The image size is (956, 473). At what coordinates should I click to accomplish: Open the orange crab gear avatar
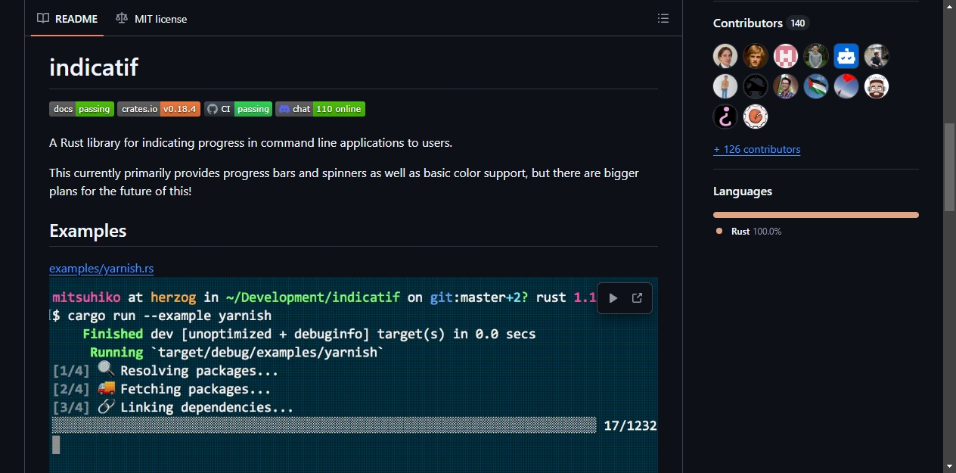(756, 117)
